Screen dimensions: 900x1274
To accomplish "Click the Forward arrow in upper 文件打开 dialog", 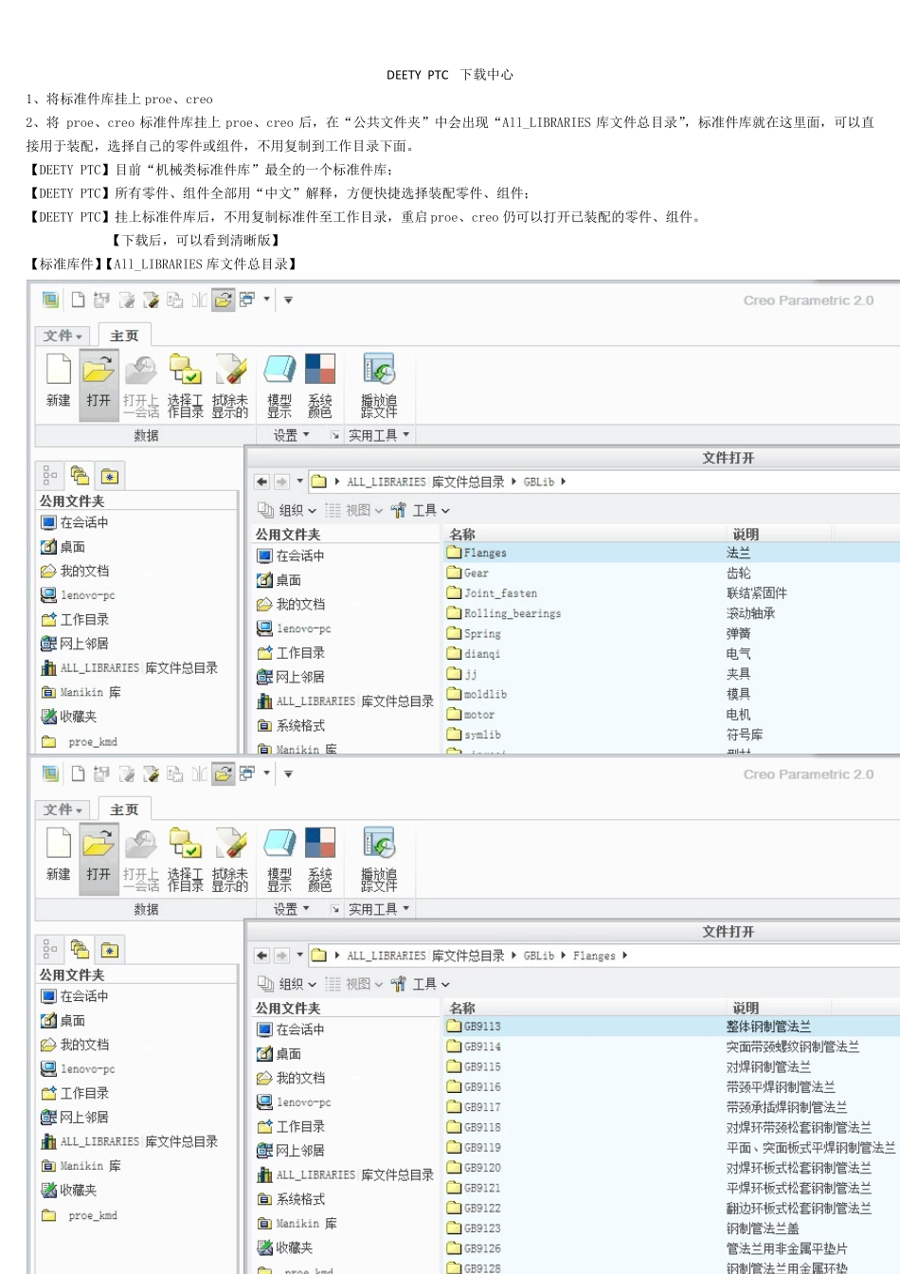I will [x=281, y=482].
